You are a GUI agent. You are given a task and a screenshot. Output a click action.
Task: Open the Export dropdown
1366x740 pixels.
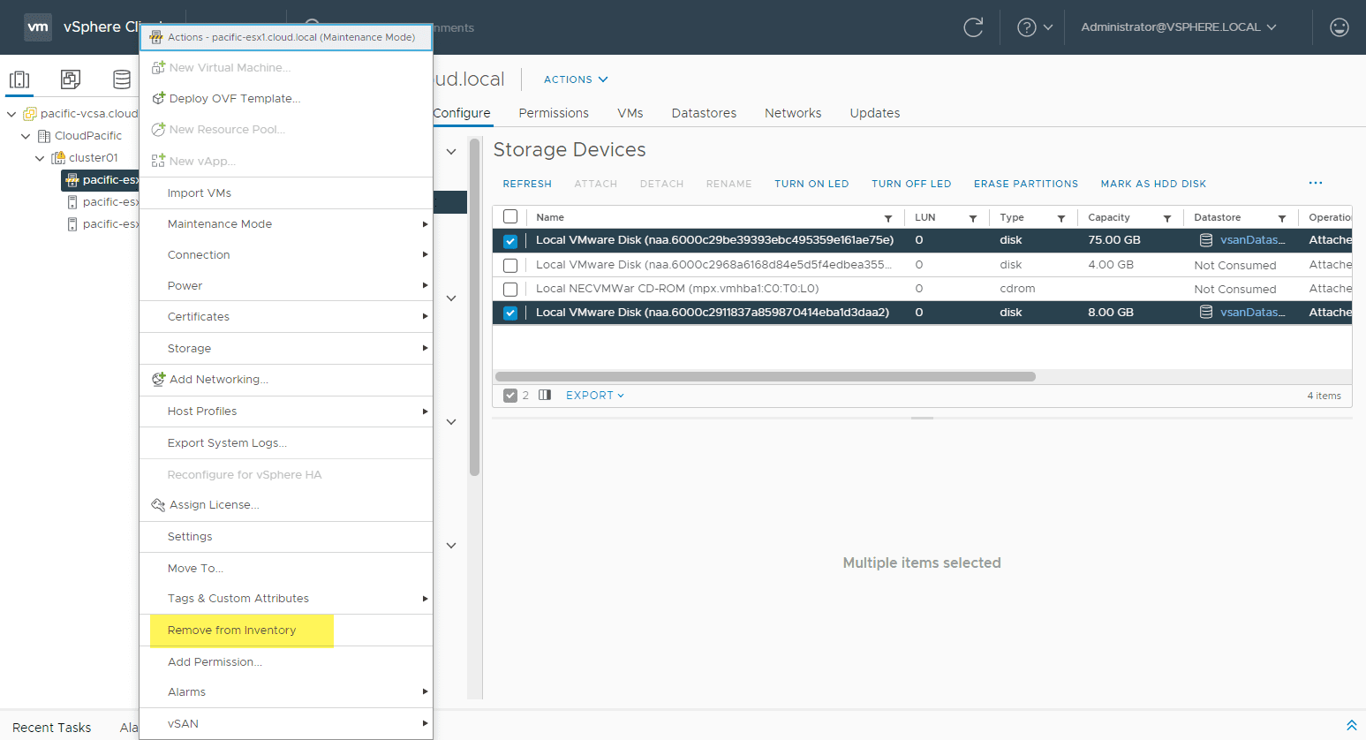(594, 396)
